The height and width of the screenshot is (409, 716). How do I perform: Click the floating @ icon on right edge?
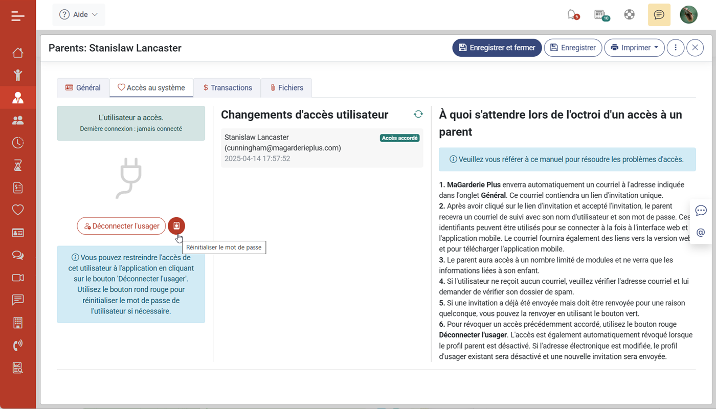click(x=701, y=233)
